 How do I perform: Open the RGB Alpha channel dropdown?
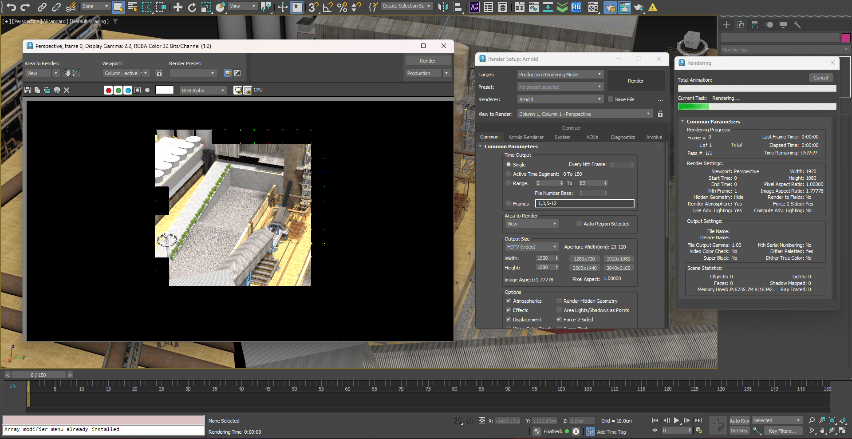pyautogui.click(x=203, y=90)
